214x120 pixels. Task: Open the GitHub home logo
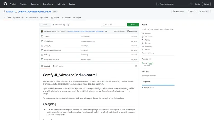[5, 4]
